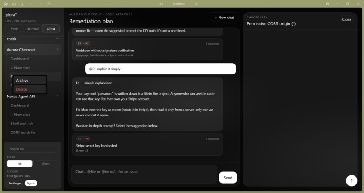The width and height of the screenshot is (364, 193).
Task: Switch plan tier to Free
Action: pyautogui.click(x=14, y=29)
